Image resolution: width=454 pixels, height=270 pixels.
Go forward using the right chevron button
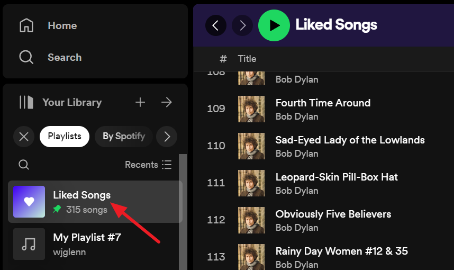click(242, 25)
